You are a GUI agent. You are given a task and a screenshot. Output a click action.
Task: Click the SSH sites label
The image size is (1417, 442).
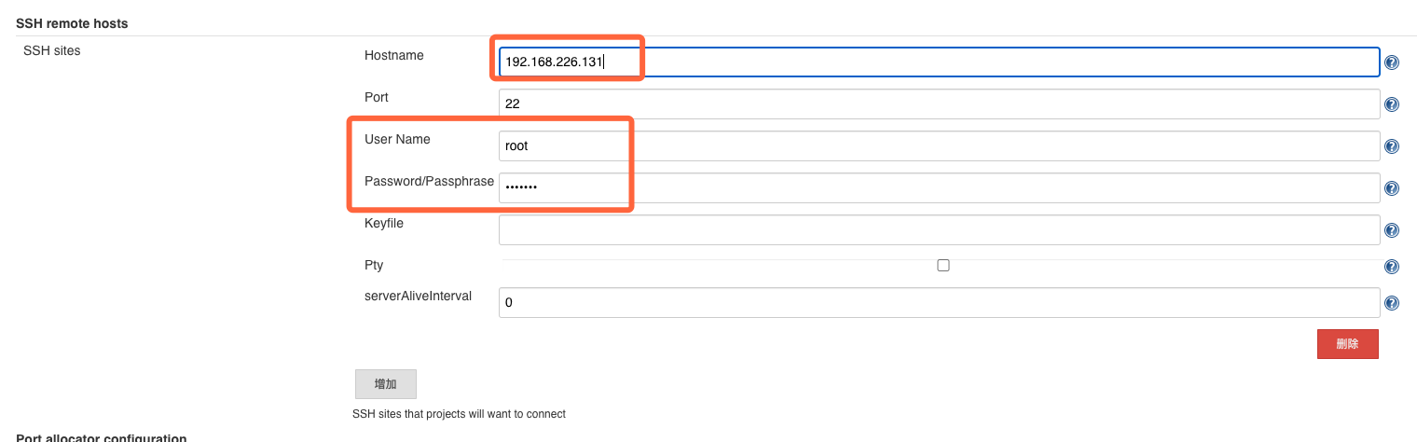tap(52, 50)
